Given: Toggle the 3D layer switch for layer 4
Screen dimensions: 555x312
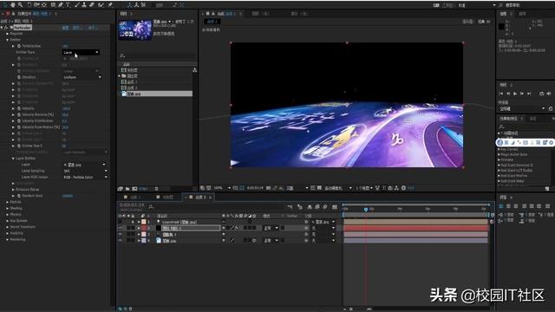Looking at the screenshot, I should (254, 241).
